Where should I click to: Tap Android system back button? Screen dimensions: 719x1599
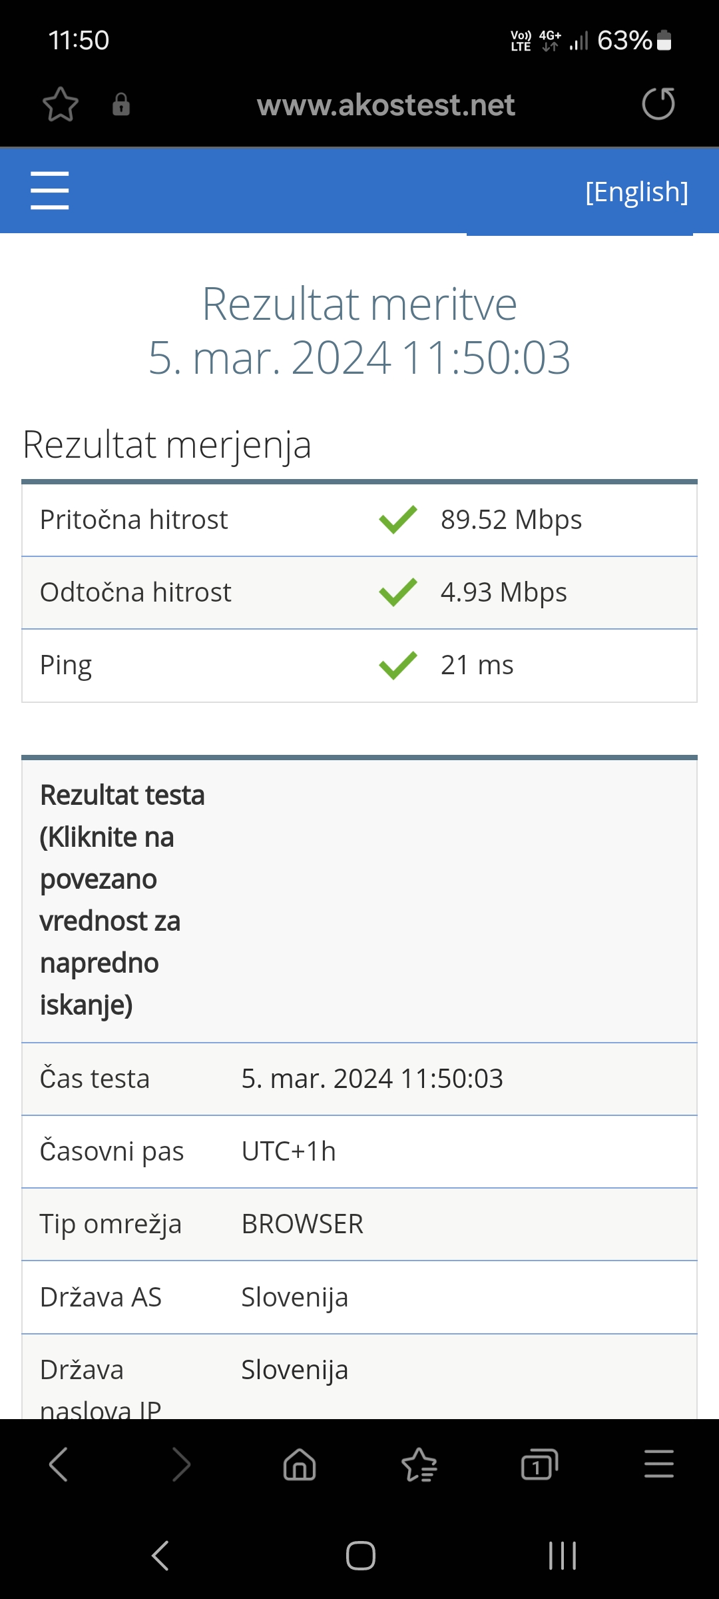pyautogui.click(x=160, y=1556)
